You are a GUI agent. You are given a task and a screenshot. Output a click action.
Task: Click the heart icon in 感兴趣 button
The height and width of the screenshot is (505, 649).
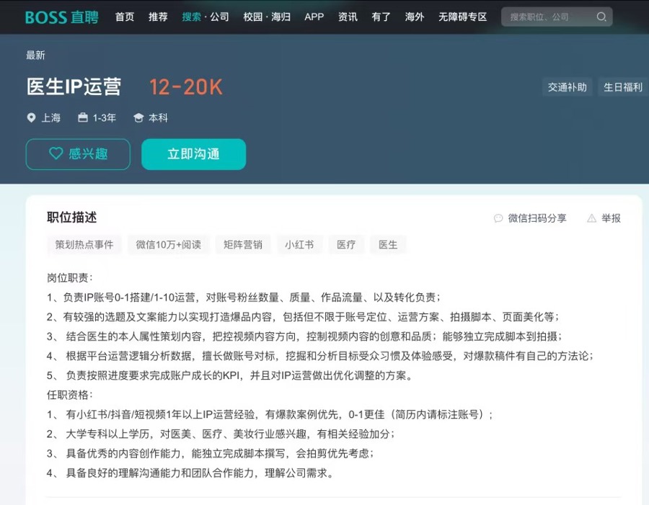tap(56, 153)
